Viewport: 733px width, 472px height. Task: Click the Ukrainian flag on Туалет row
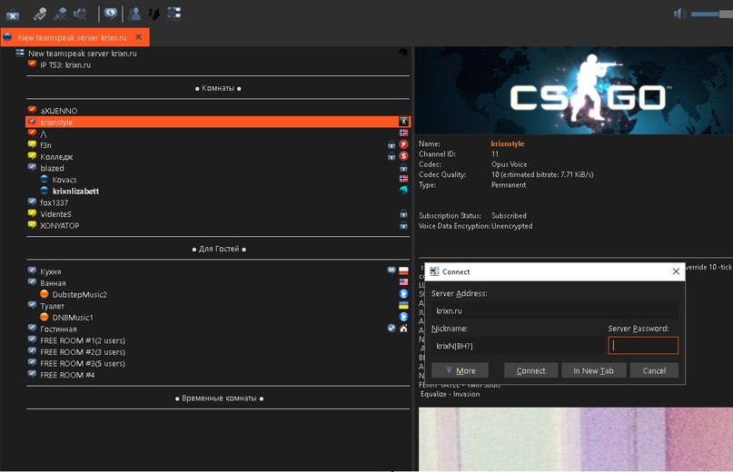(404, 305)
